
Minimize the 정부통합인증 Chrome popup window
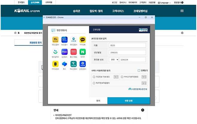pos(140,17)
